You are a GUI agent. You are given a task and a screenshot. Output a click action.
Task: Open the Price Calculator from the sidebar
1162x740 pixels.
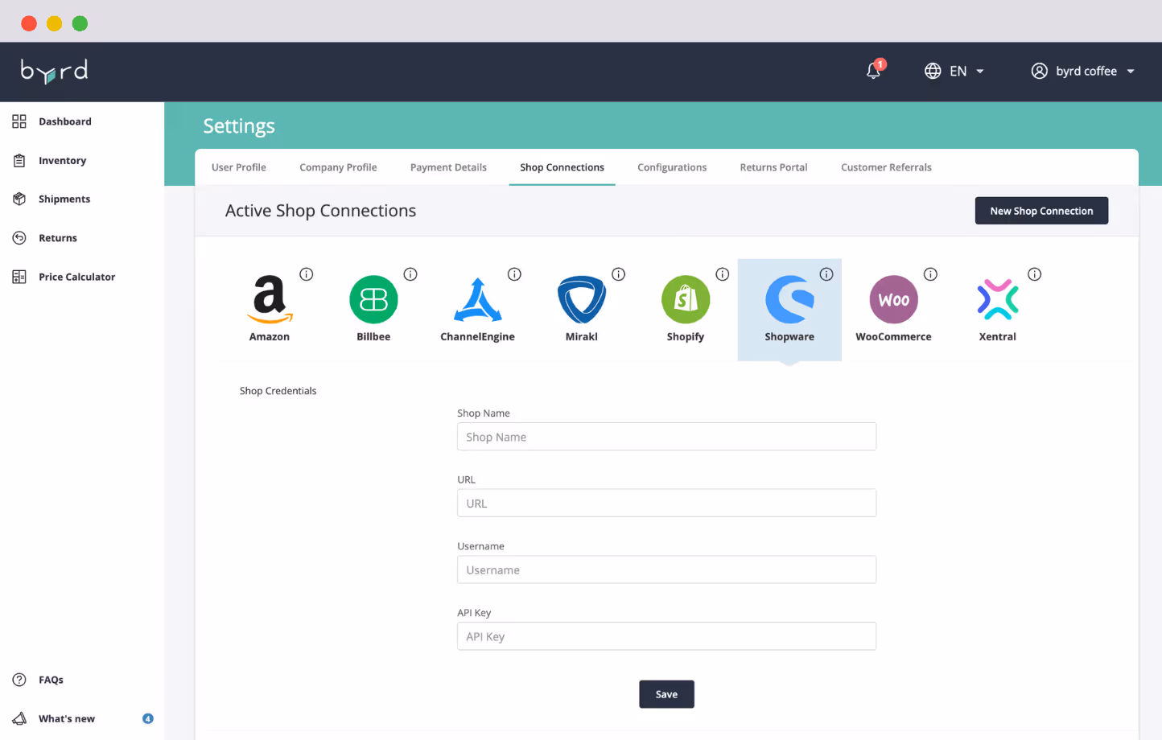[77, 277]
